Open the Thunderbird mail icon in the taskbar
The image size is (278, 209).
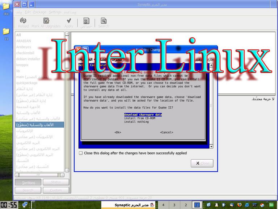point(232,205)
